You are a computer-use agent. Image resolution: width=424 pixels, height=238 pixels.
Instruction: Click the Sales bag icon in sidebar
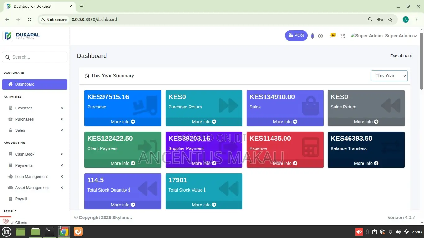pyautogui.click(x=11, y=130)
